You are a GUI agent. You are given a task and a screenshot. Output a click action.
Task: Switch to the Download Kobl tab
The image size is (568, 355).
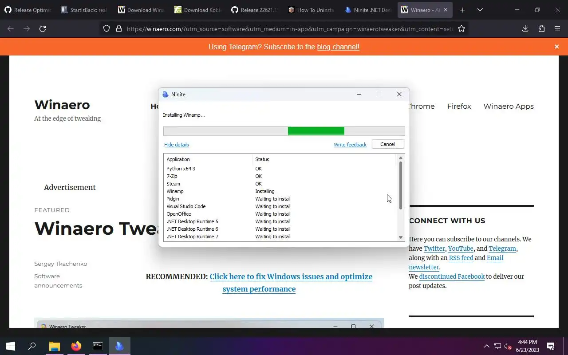coord(198,10)
